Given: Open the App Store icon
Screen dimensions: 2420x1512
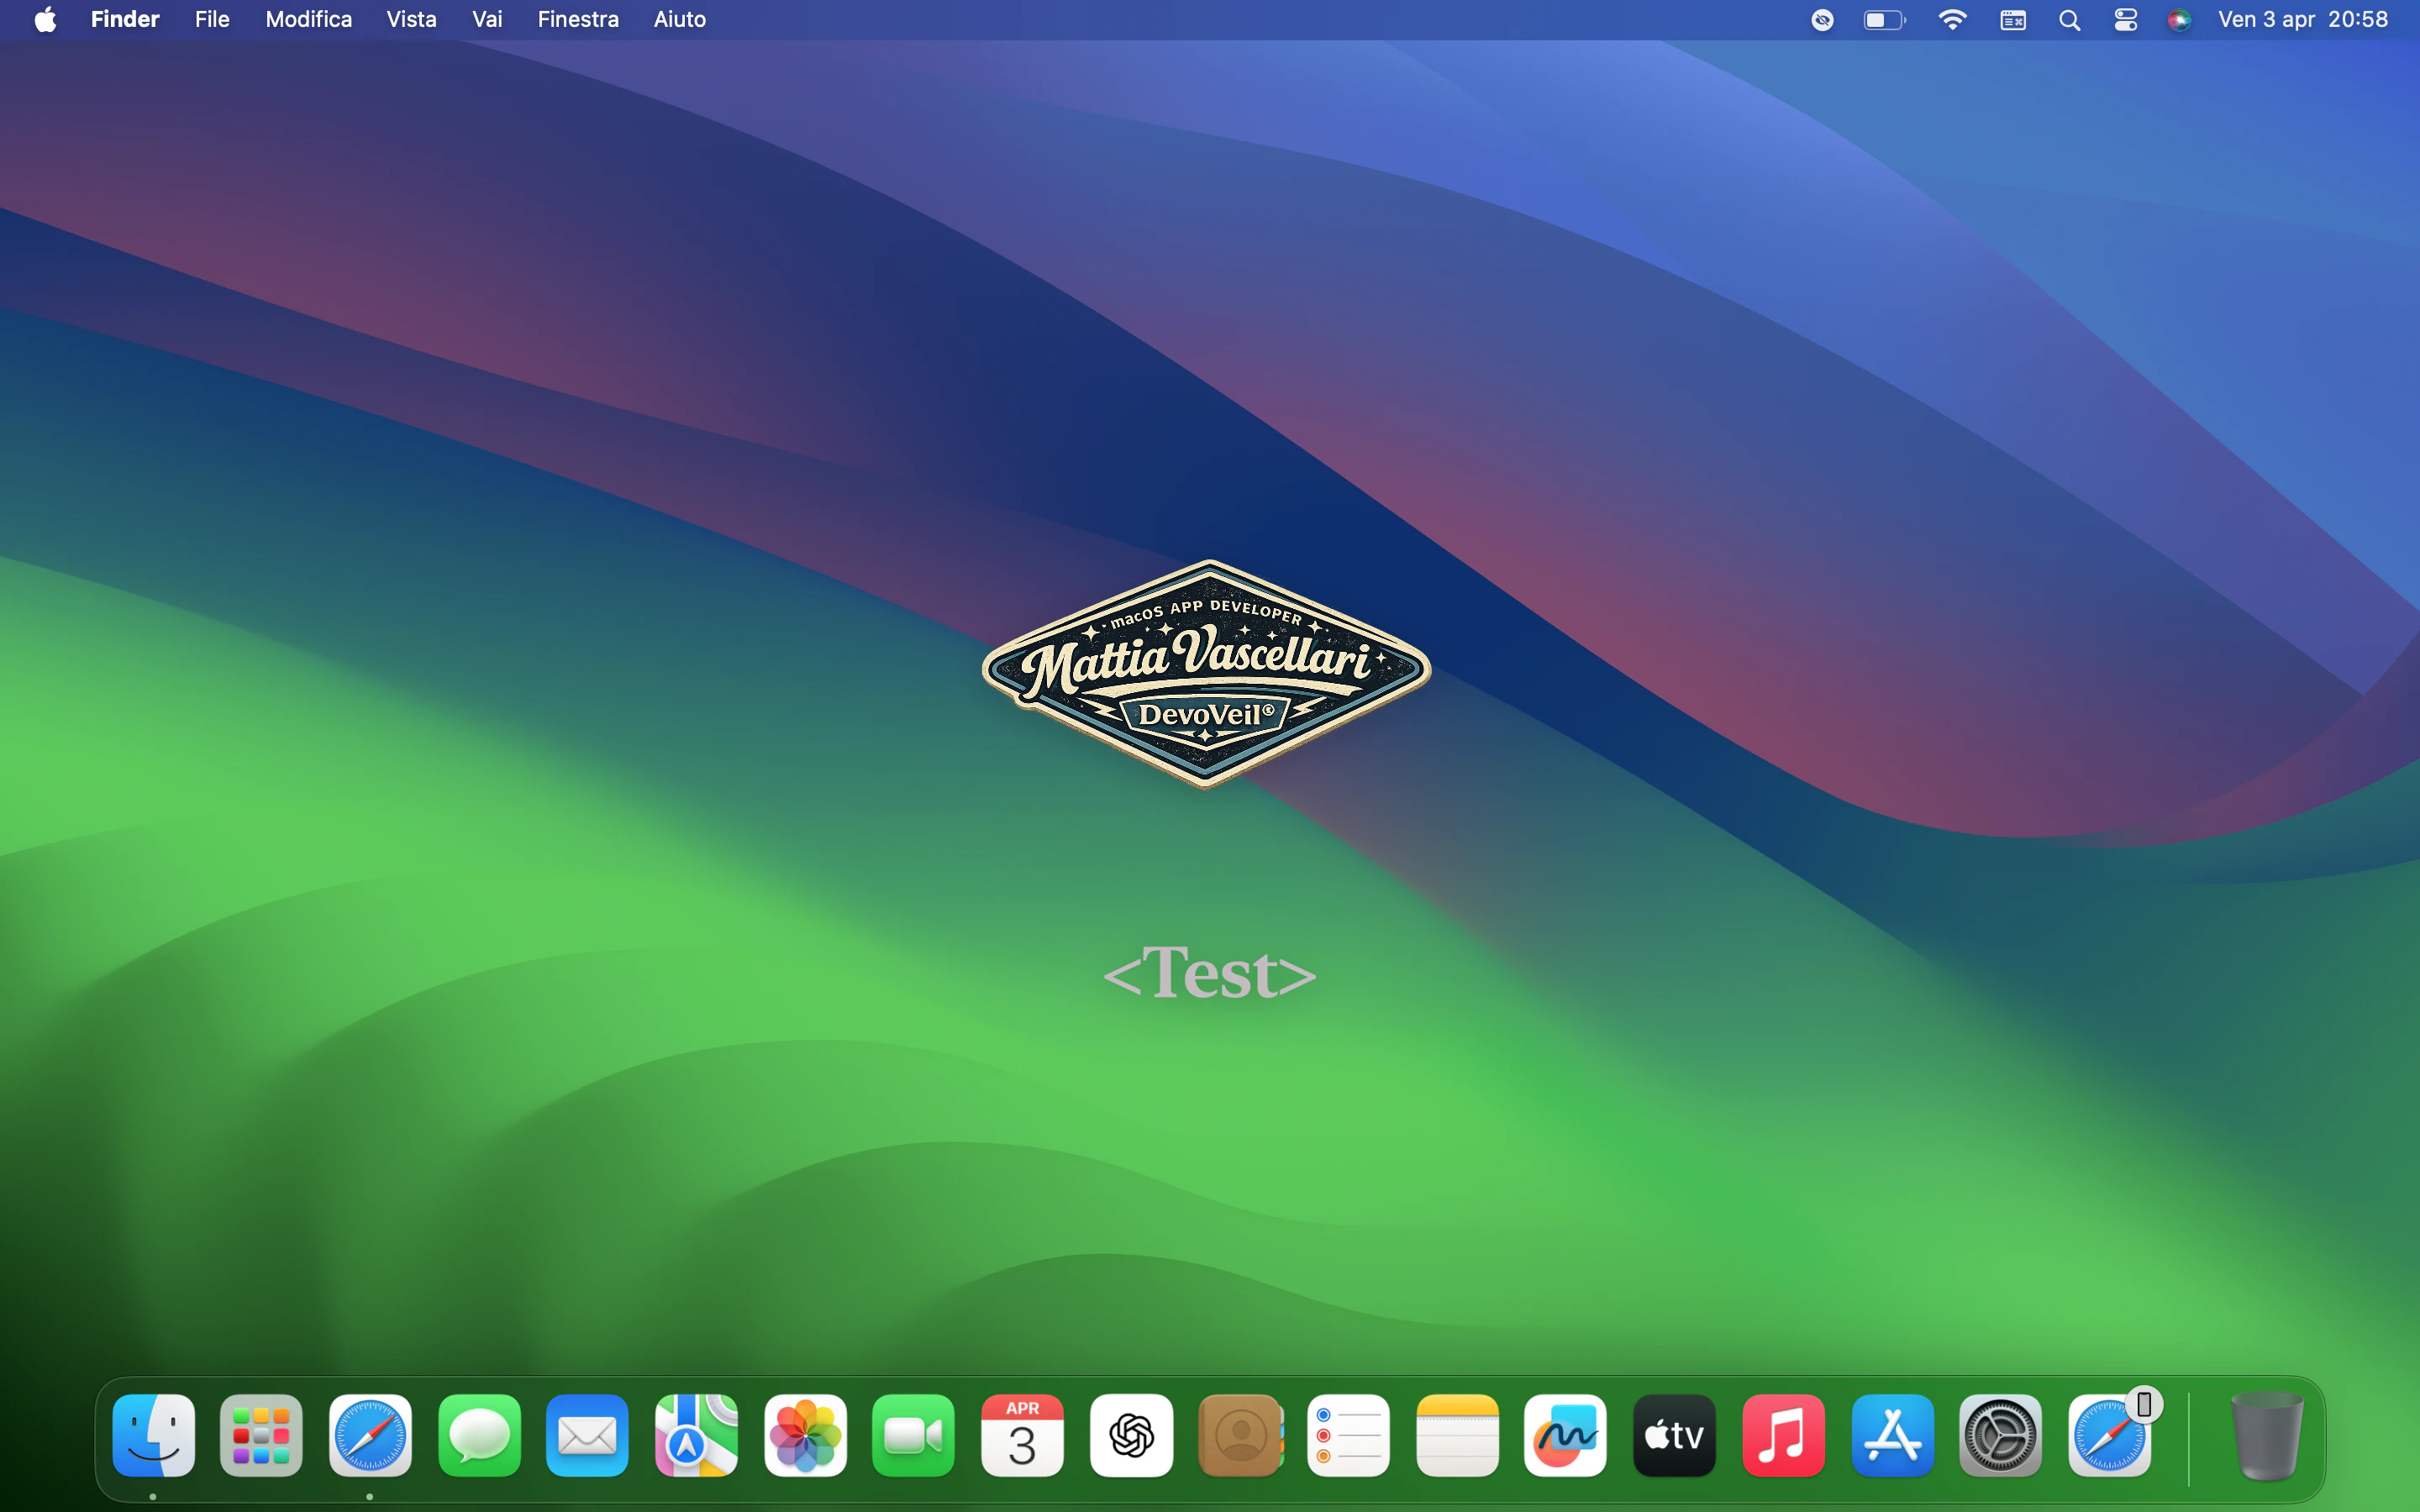Looking at the screenshot, I should [1892, 1436].
